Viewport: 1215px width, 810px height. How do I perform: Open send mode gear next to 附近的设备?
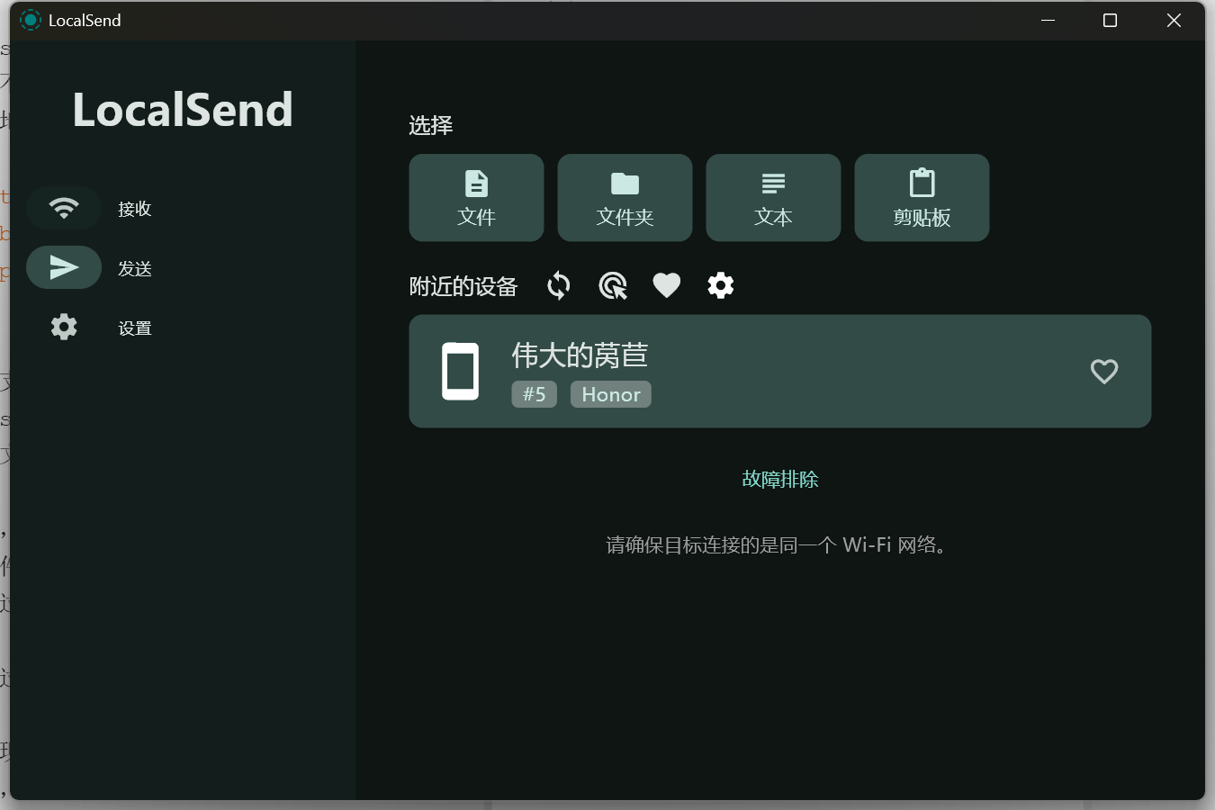tap(721, 286)
